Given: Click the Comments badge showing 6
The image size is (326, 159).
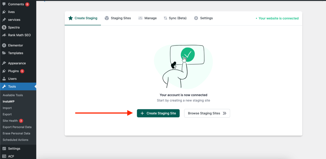Looking at the screenshot, I should pos(27,4).
